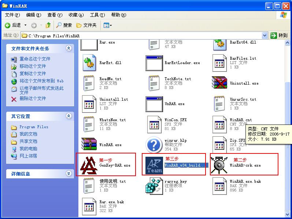
Task: Open the 查看(V) menu
Action: coord(55,15)
